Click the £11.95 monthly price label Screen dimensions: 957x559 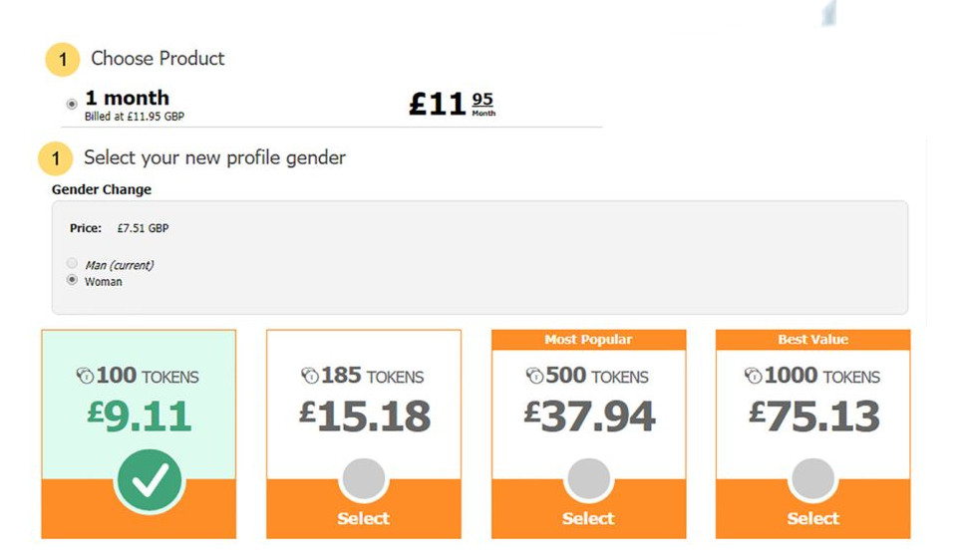click(x=452, y=103)
